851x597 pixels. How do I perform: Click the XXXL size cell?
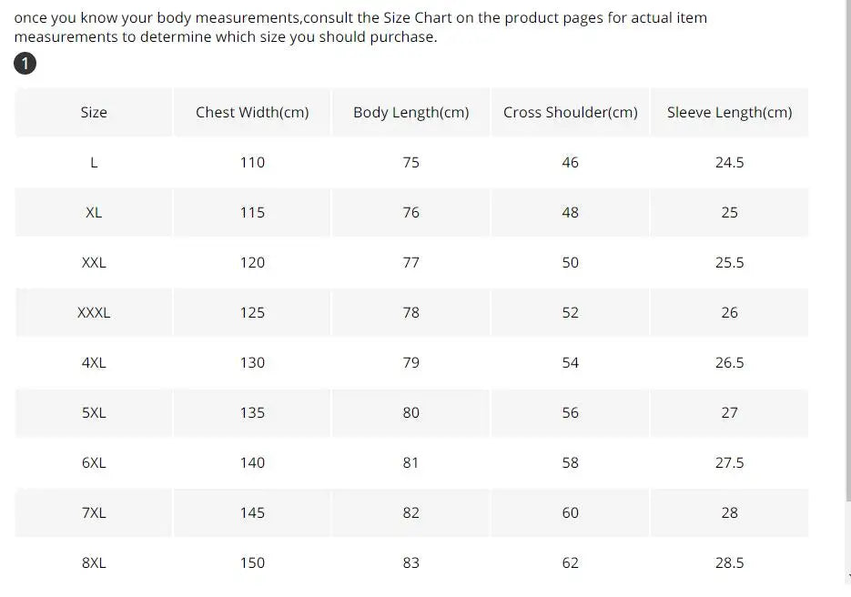click(x=94, y=313)
